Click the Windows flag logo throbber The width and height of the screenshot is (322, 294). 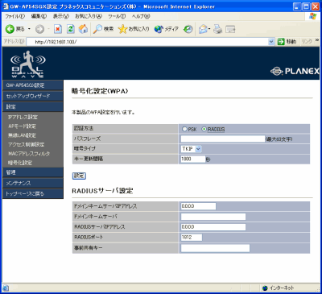312,16
